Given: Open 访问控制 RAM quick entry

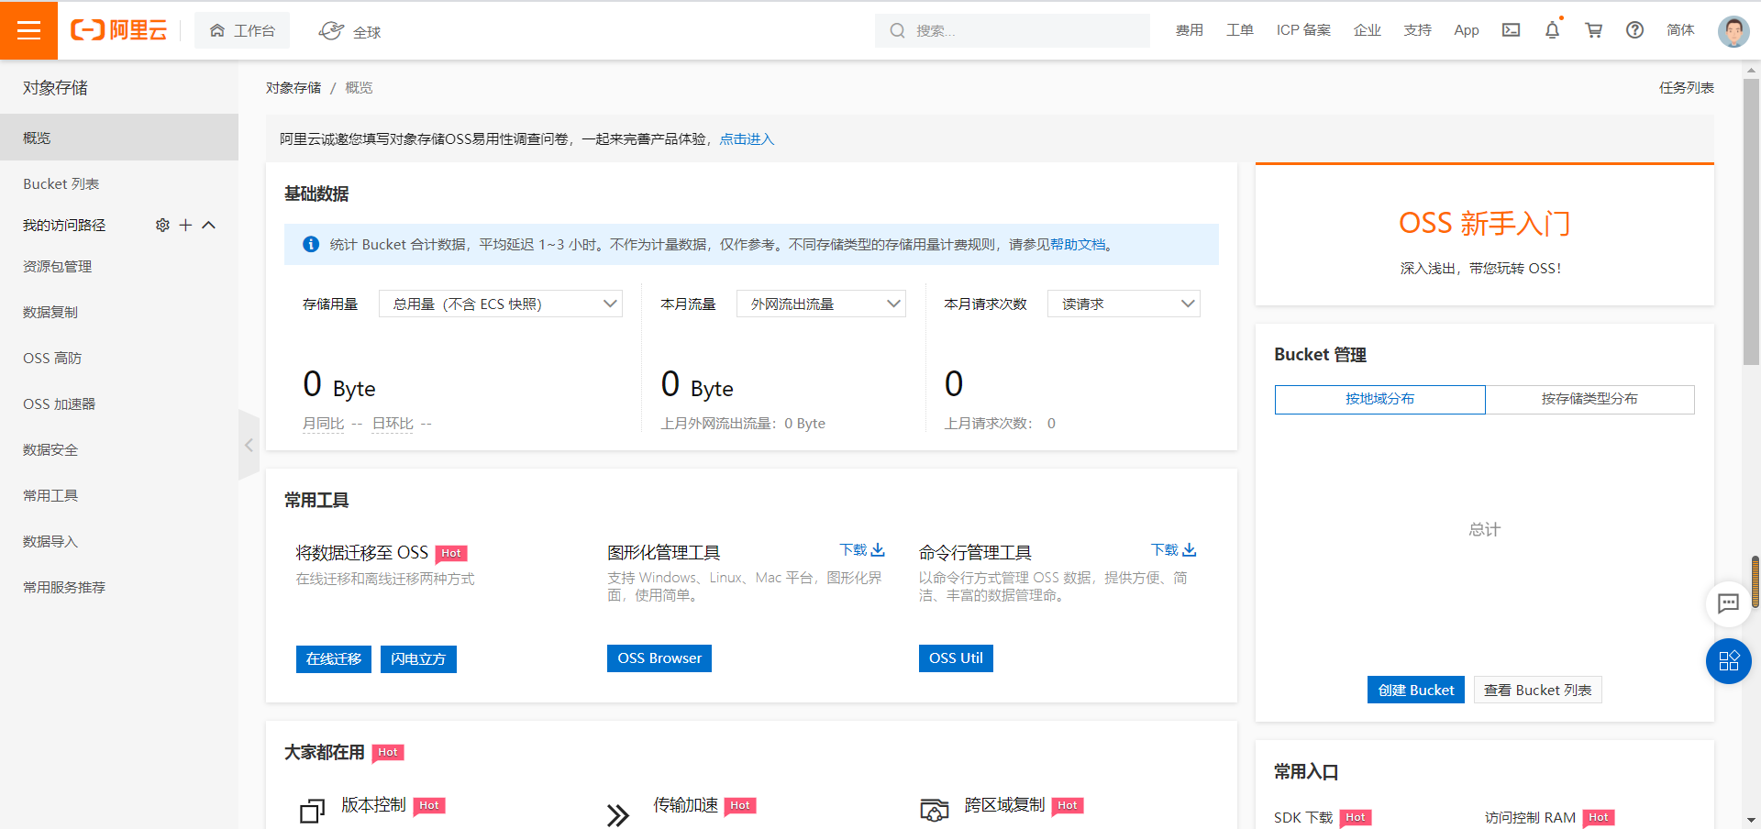Looking at the screenshot, I should [x=1531, y=817].
